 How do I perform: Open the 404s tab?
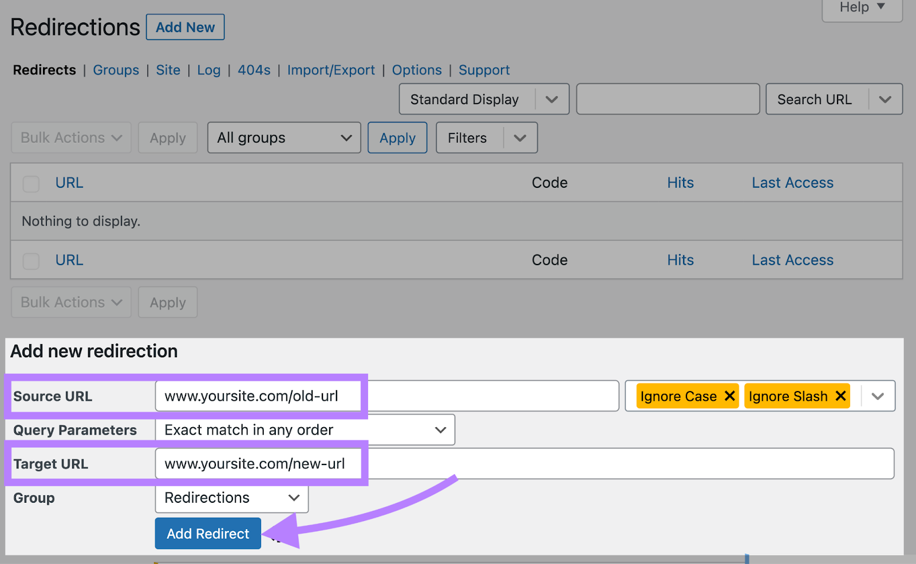[x=254, y=70]
